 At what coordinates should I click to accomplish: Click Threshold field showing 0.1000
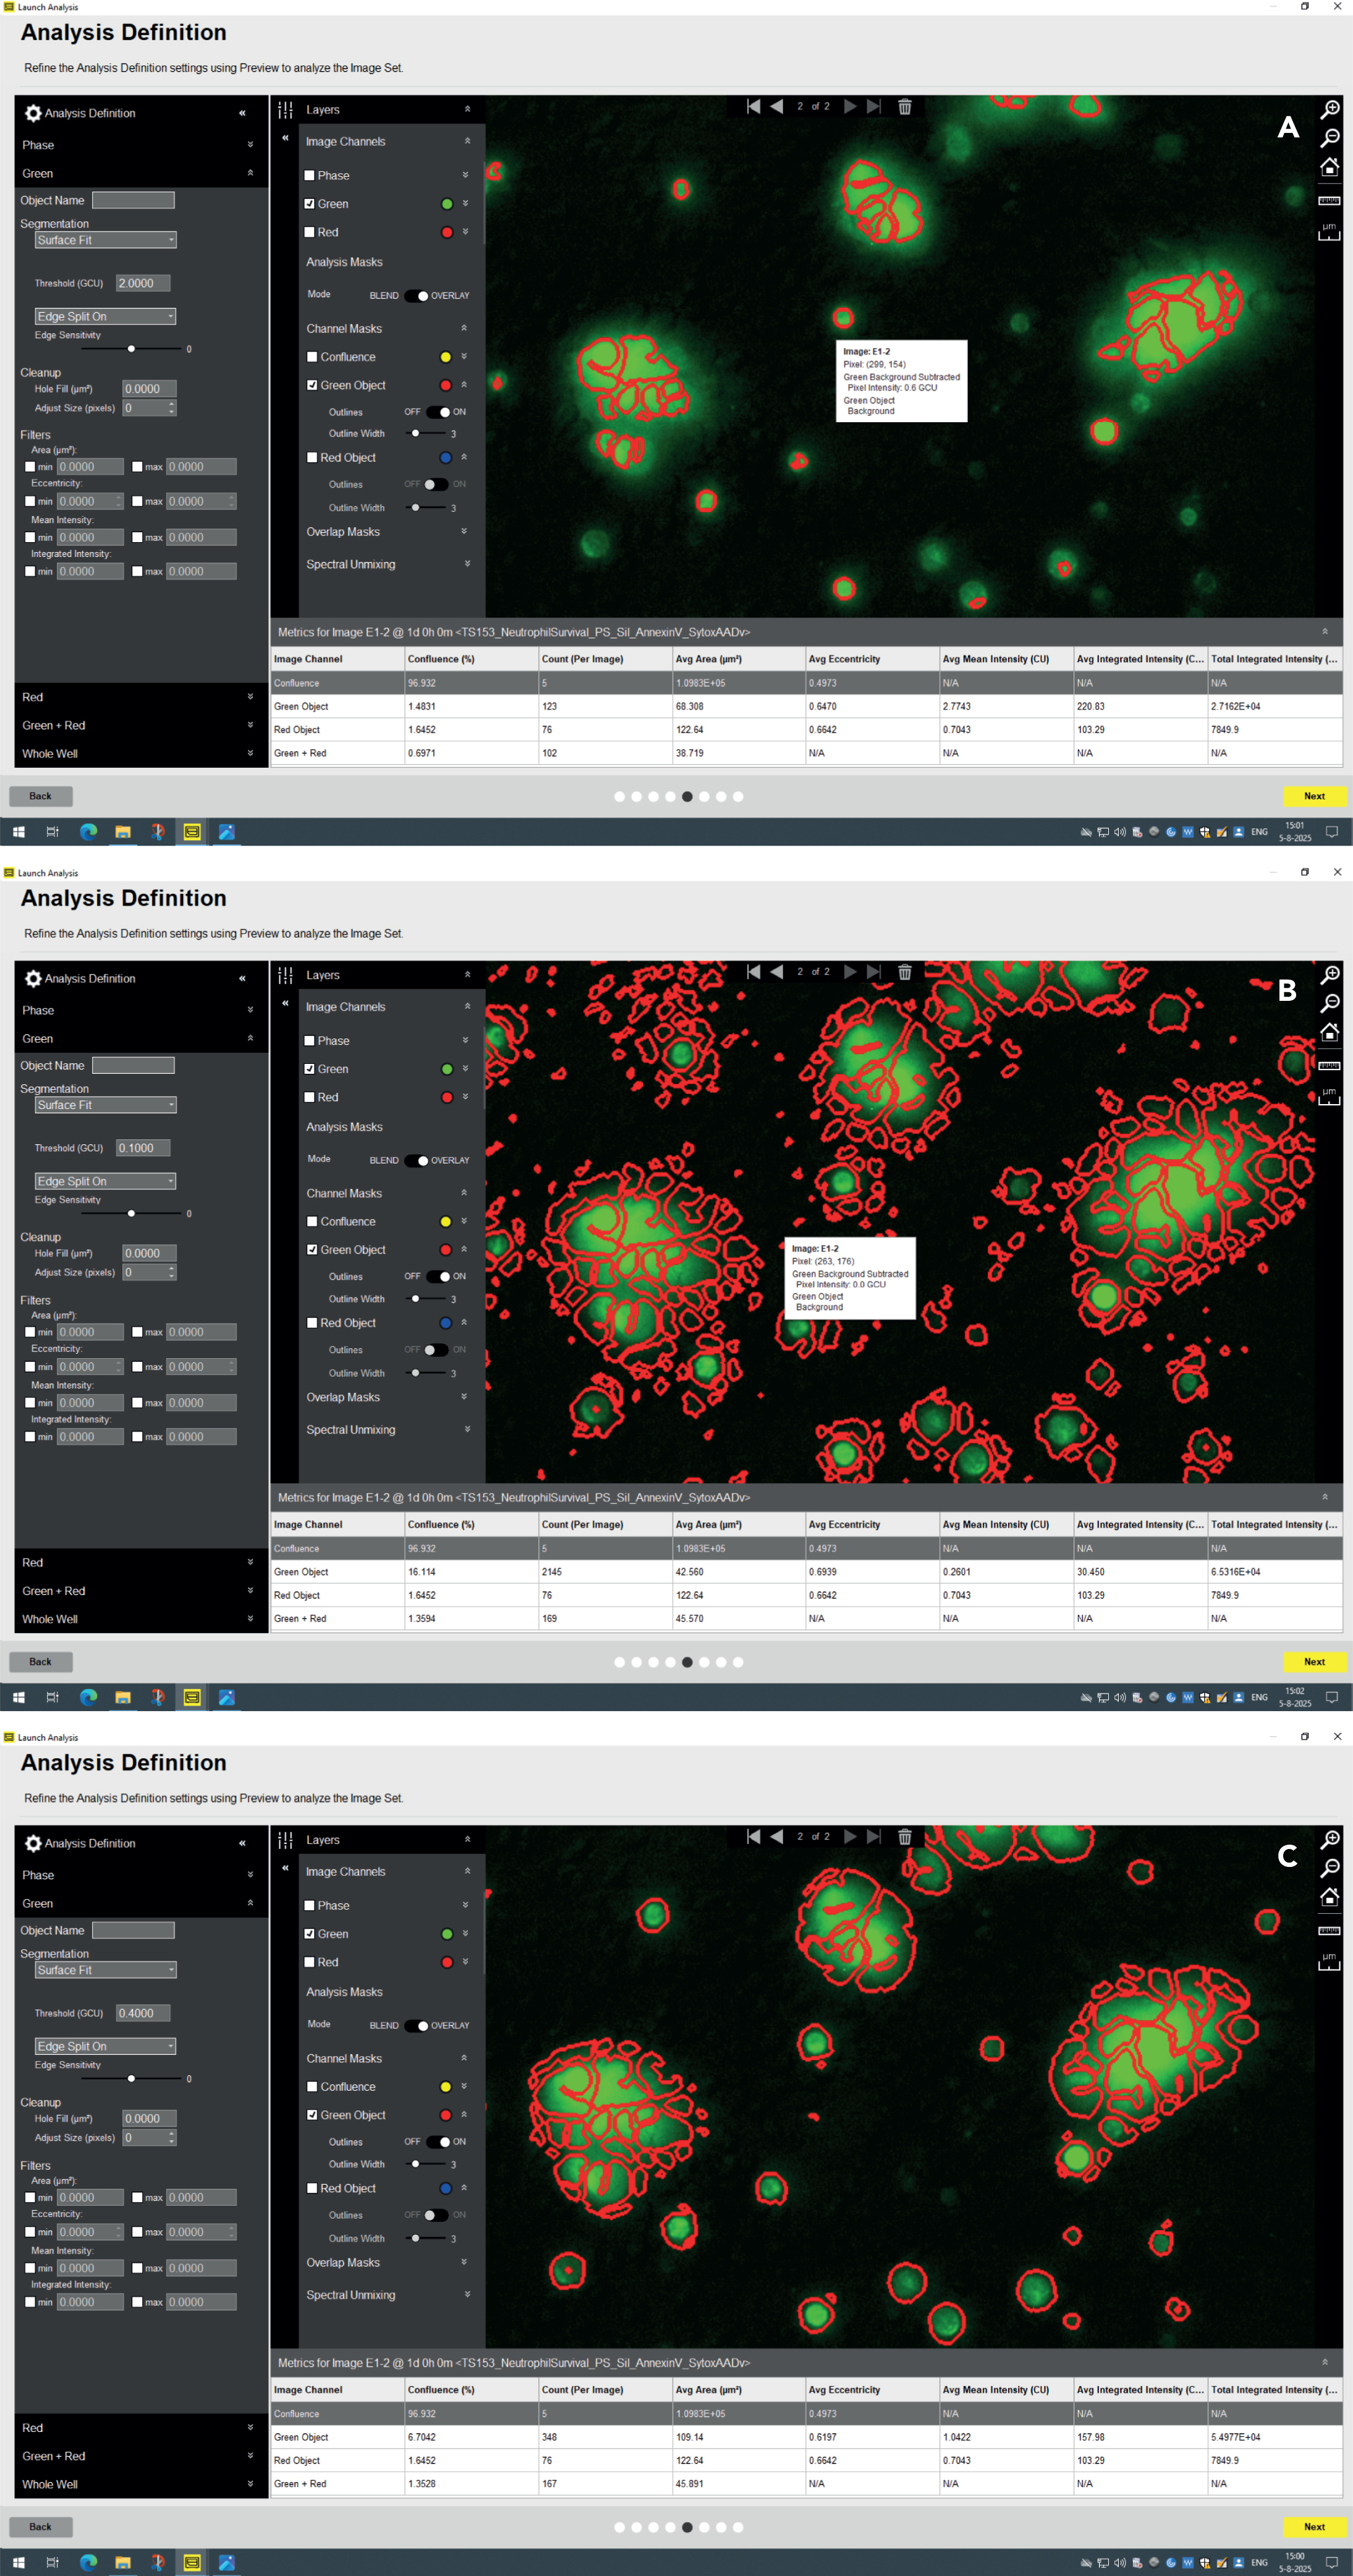point(143,1148)
